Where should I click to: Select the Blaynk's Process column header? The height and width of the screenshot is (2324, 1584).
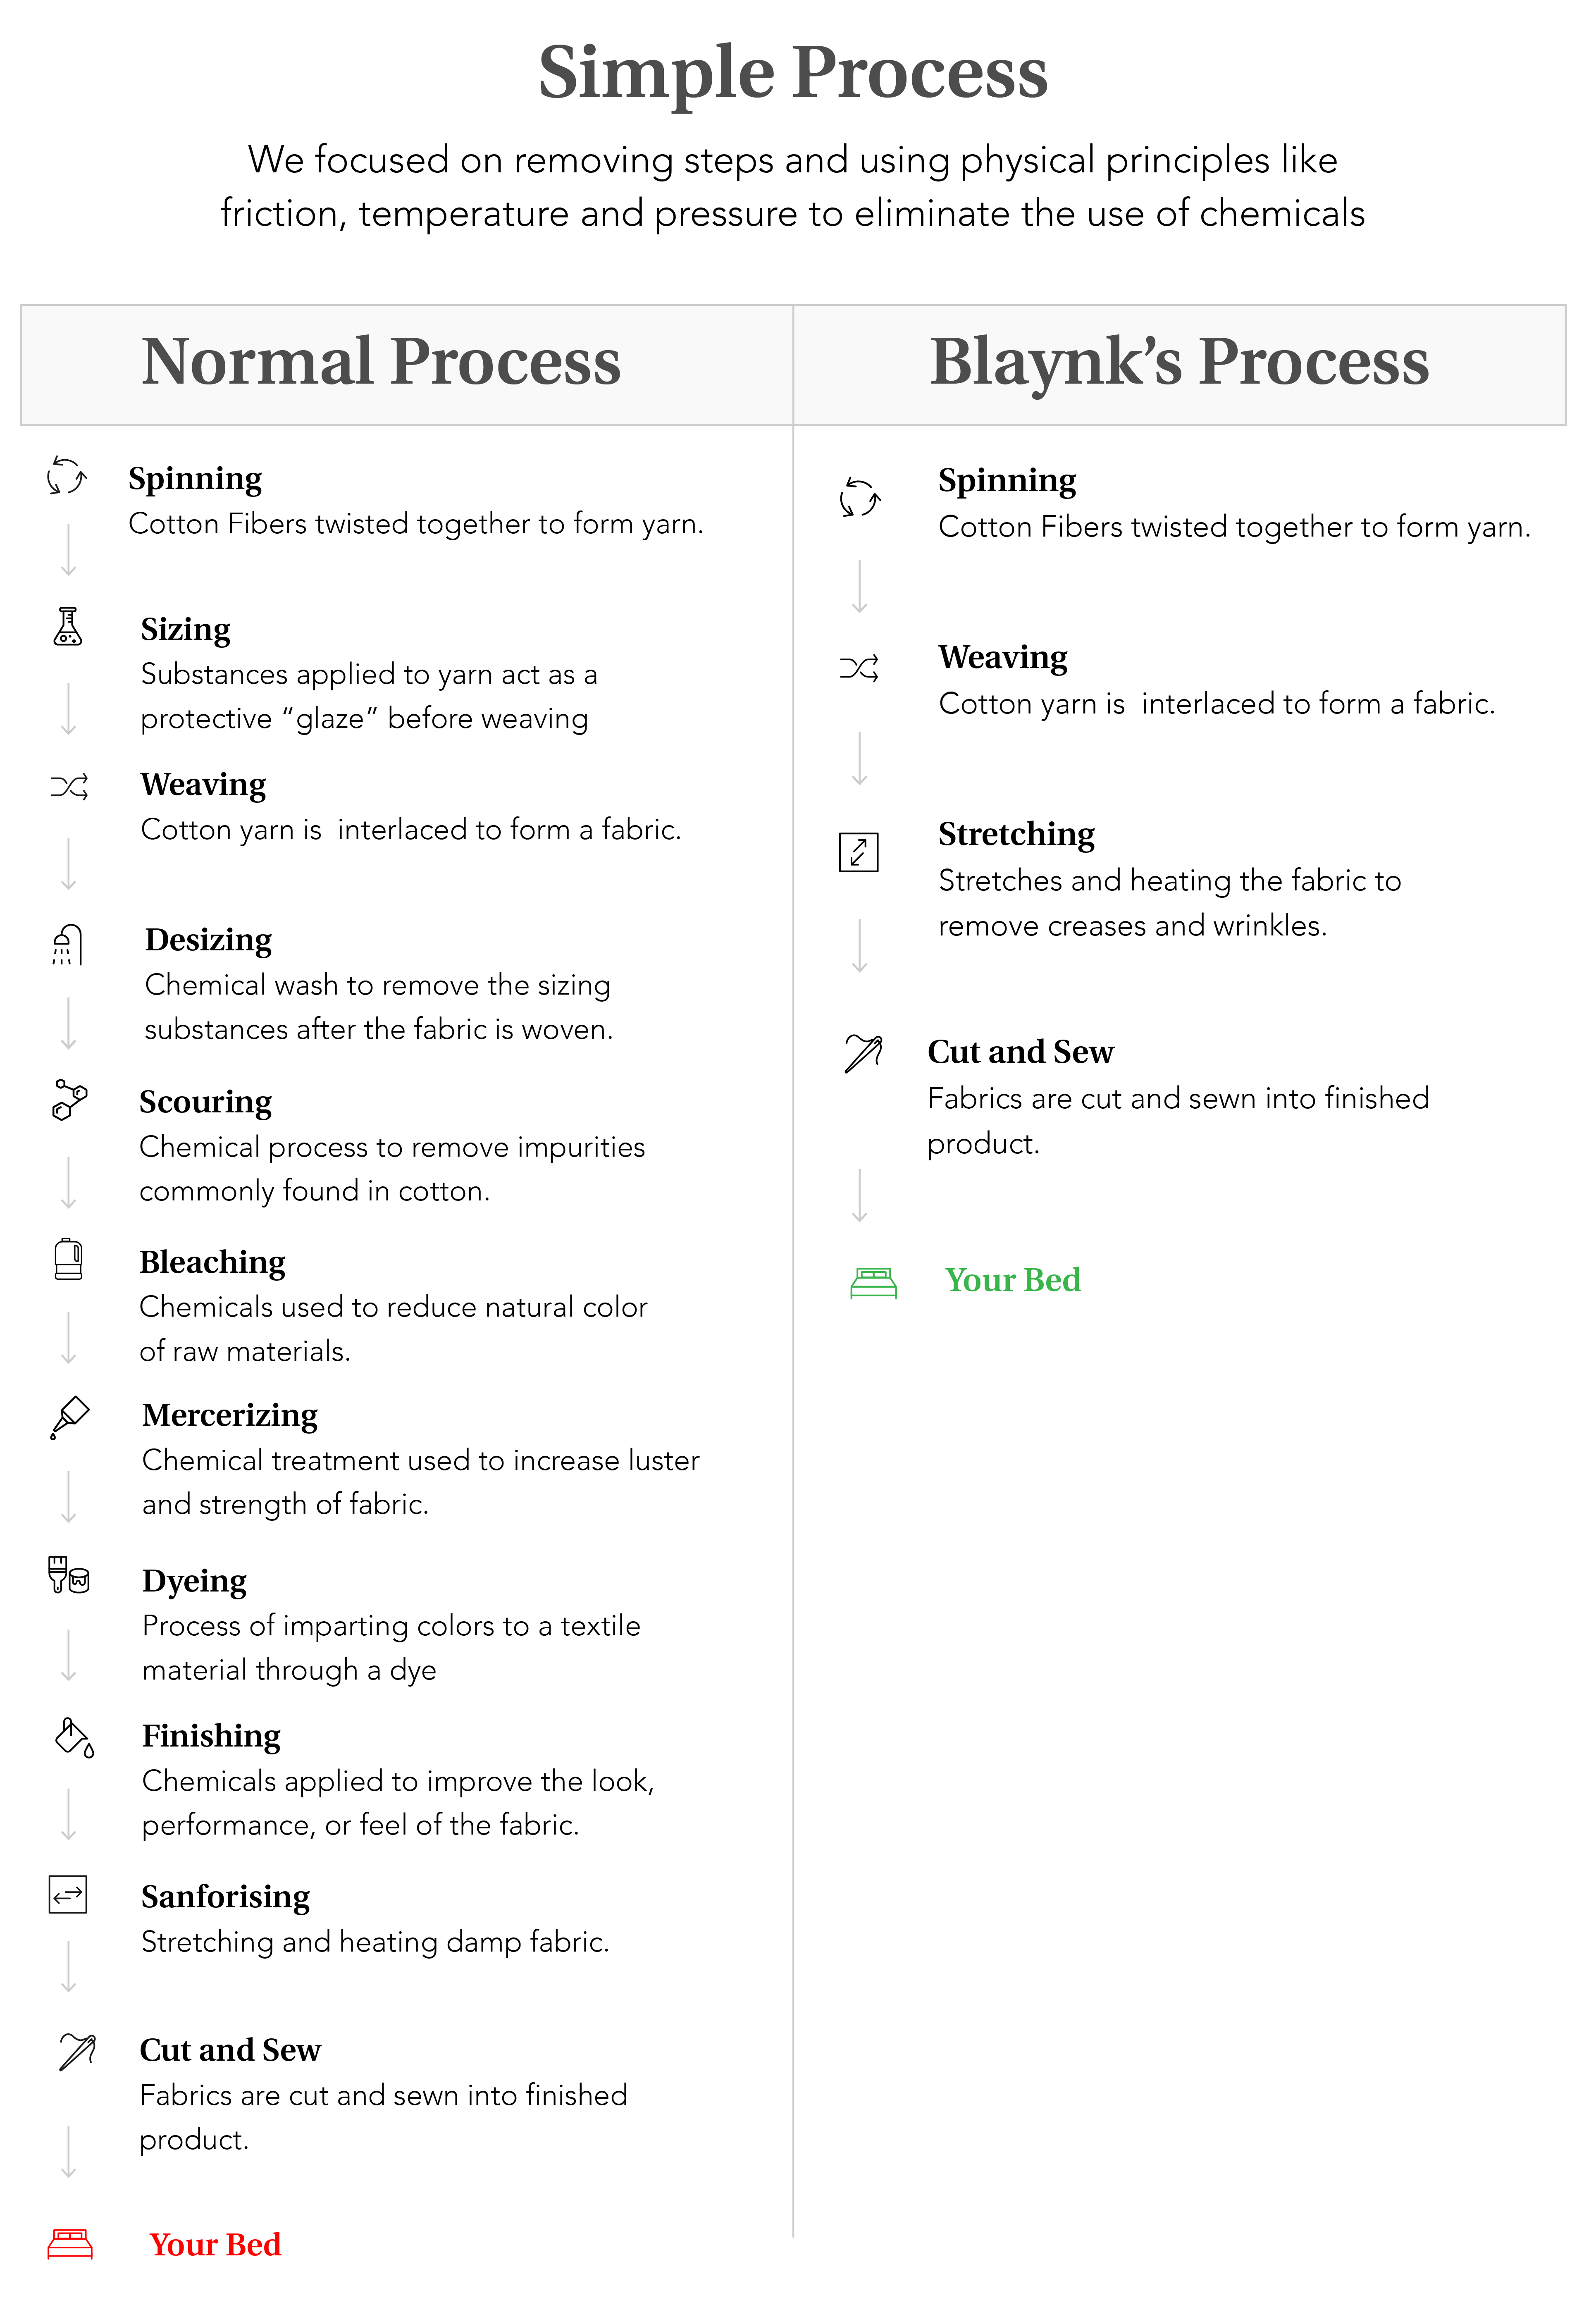(x=1179, y=365)
